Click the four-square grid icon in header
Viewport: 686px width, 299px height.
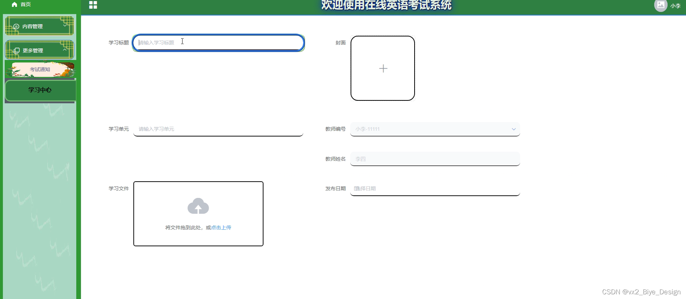(x=93, y=5)
